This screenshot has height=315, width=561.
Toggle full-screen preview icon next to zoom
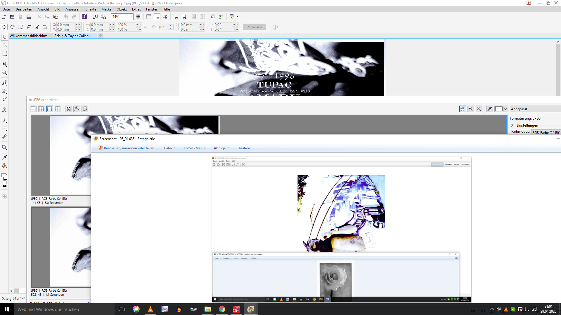tap(138, 17)
